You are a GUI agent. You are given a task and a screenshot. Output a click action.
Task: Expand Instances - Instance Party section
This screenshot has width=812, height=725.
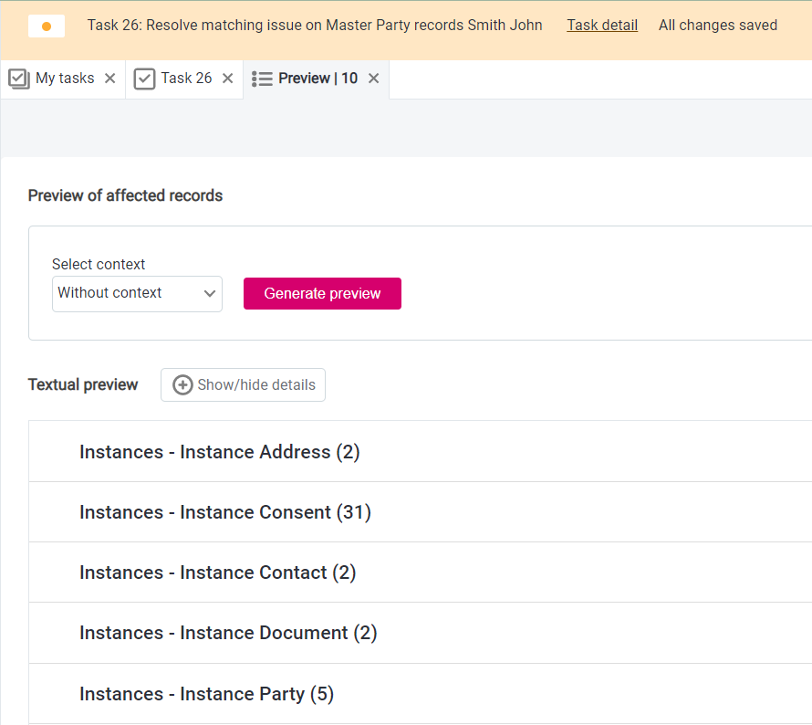[x=206, y=694]
